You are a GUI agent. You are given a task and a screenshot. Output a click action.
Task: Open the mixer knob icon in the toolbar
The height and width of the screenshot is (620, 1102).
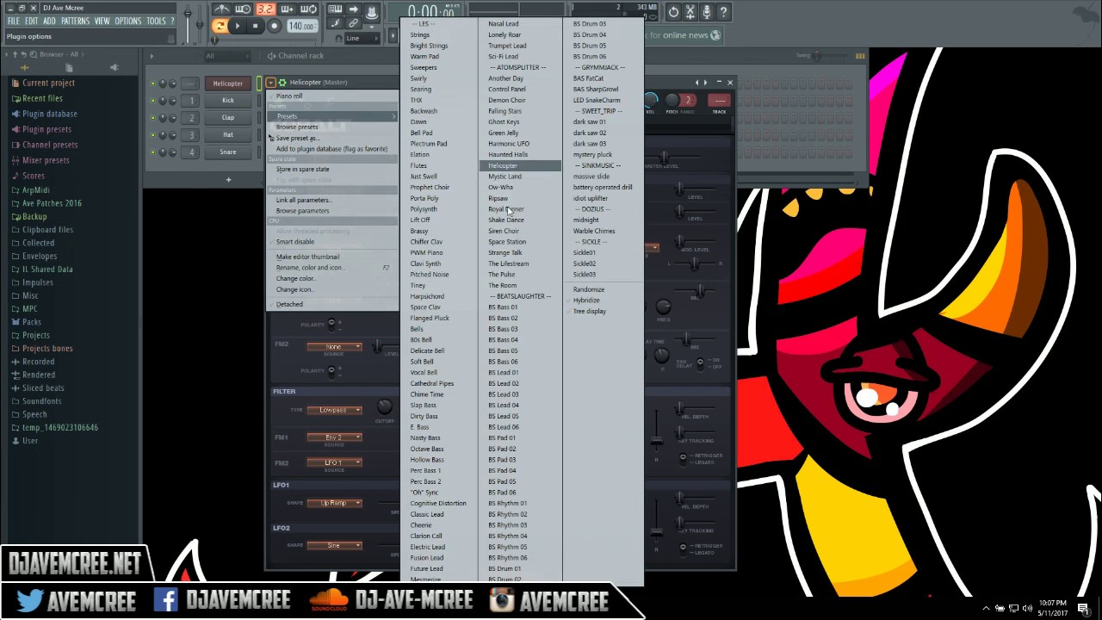click(371, 13)
